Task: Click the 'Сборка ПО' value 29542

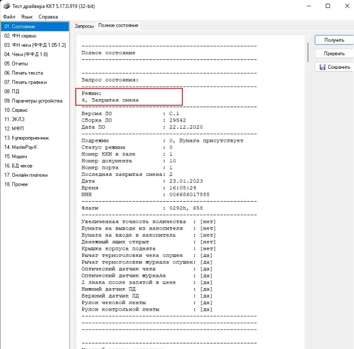Action: click(x=177, y=120)
